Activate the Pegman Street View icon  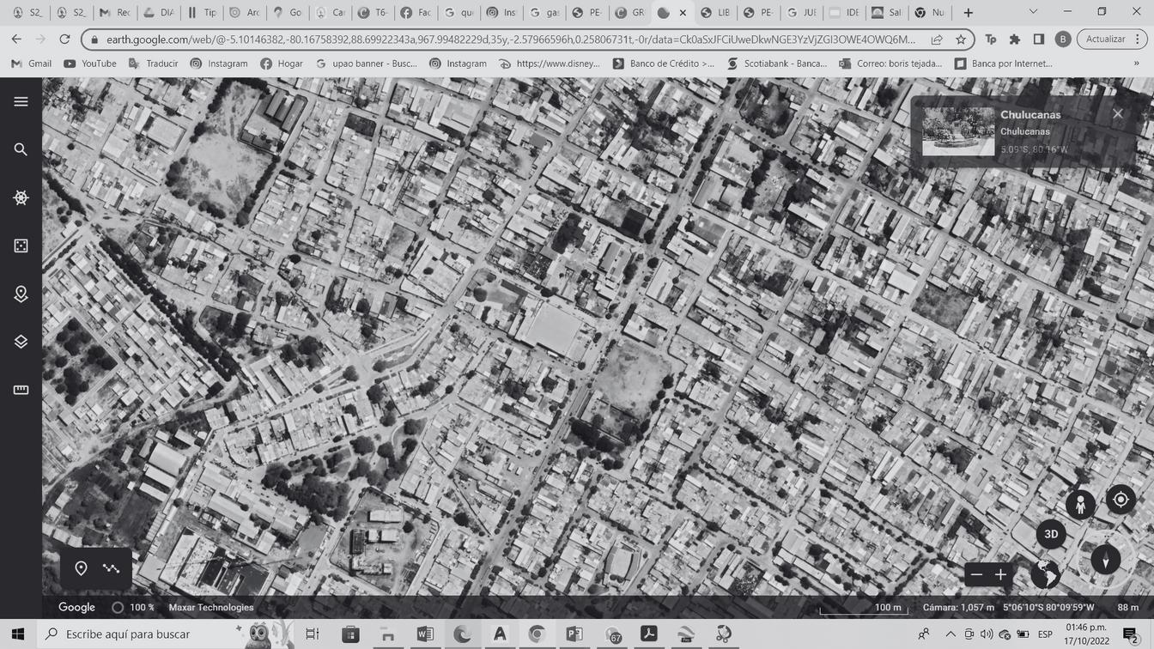pyautogui.click(x=1080, y=505)
